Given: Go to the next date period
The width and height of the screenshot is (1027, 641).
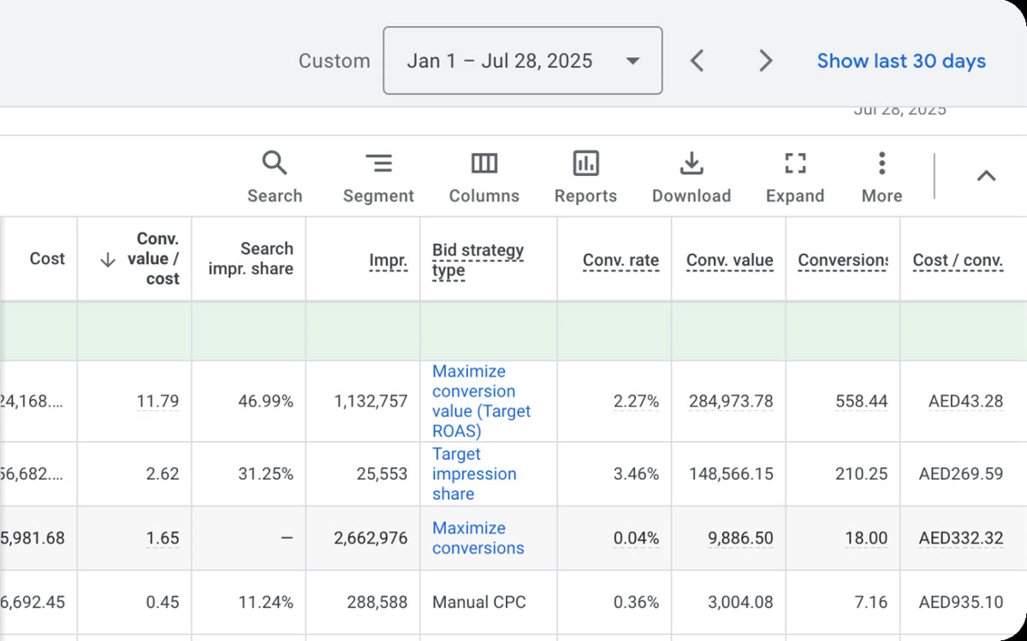Looking at the screenshot, I should click(766, 61).
